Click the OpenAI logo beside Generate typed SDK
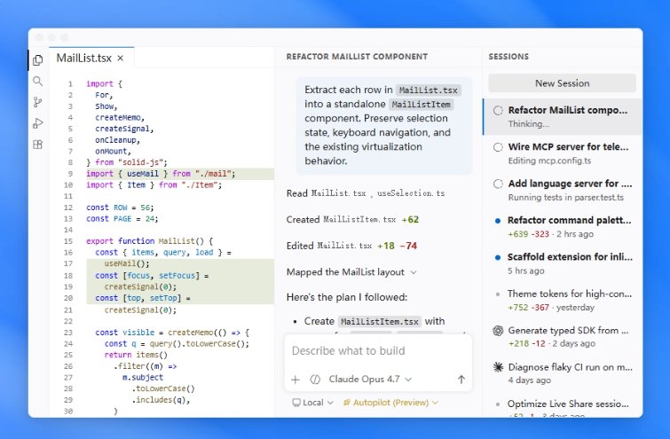The height and width of the screenshot is (439, 670). 498,331
